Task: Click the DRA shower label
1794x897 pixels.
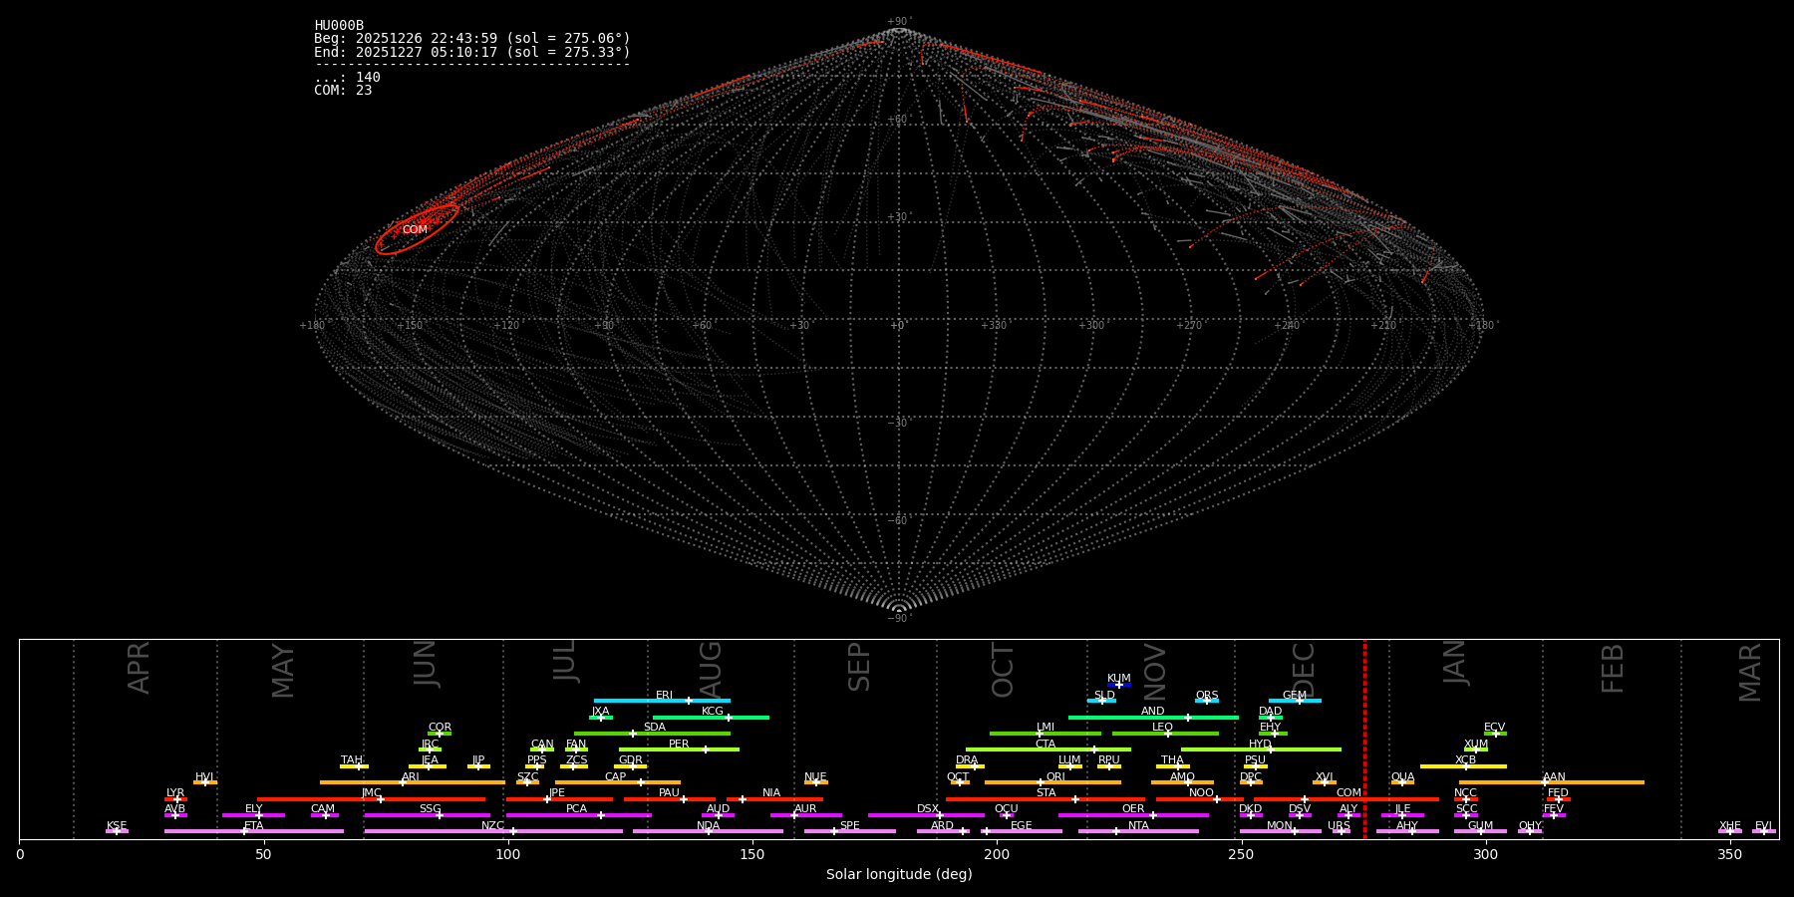Action: point(967,759)
